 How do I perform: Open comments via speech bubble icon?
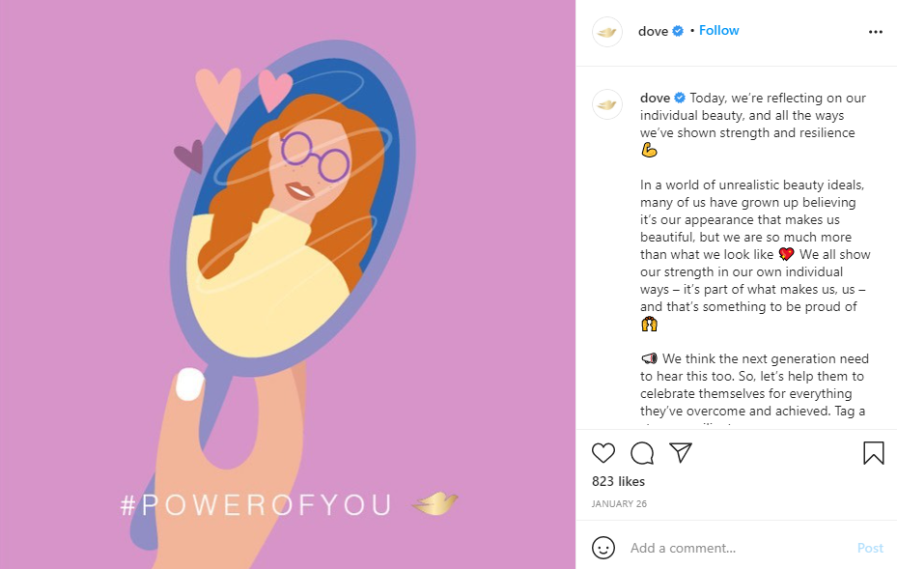click(642, 453)
